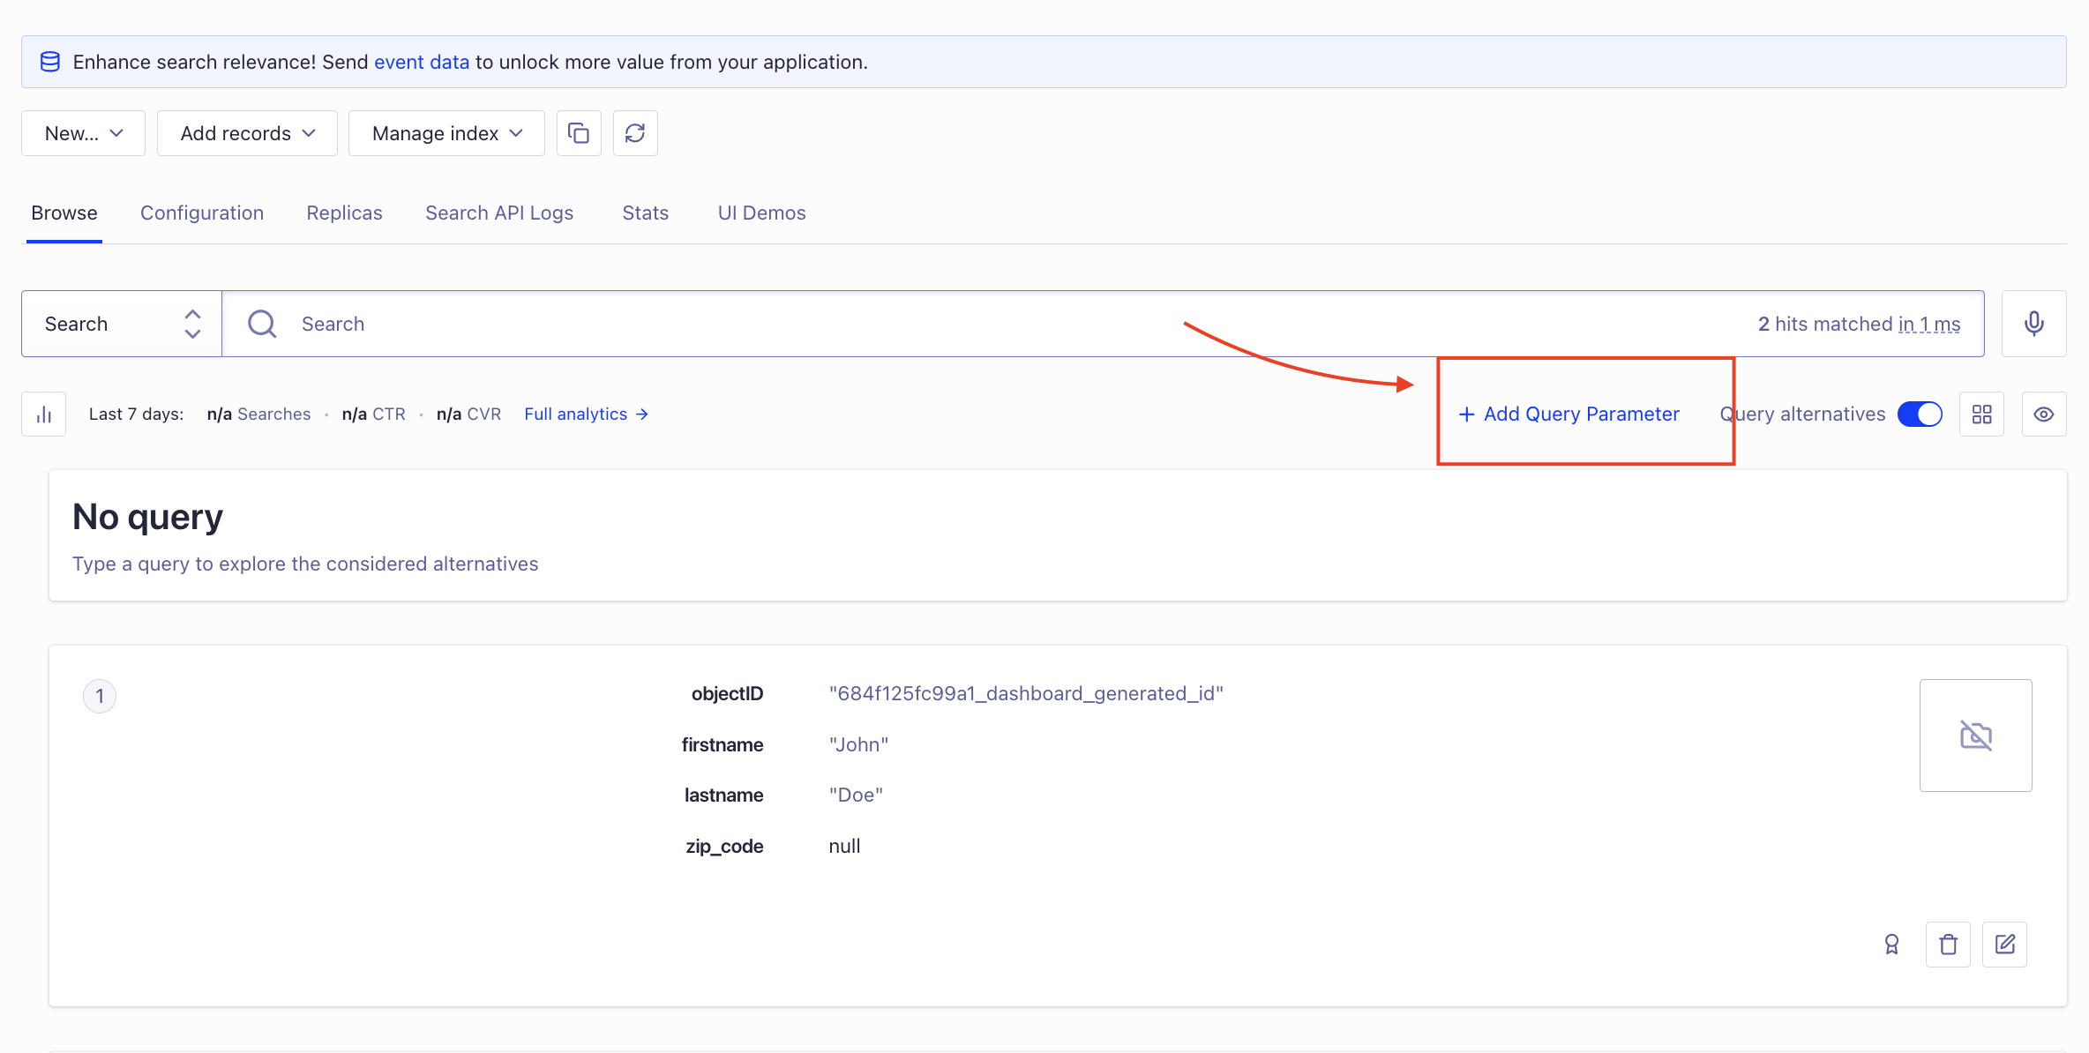
Task: Follow the Full analytics link
Action: coord(586,414)
